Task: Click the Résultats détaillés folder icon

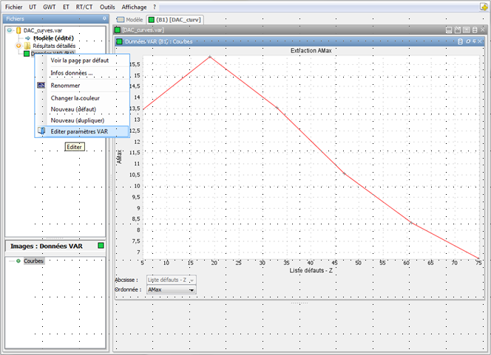Action: (27, 46)
